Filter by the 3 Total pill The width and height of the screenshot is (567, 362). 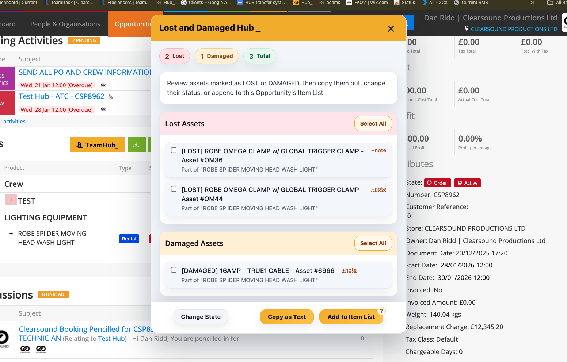click(260, 56)
